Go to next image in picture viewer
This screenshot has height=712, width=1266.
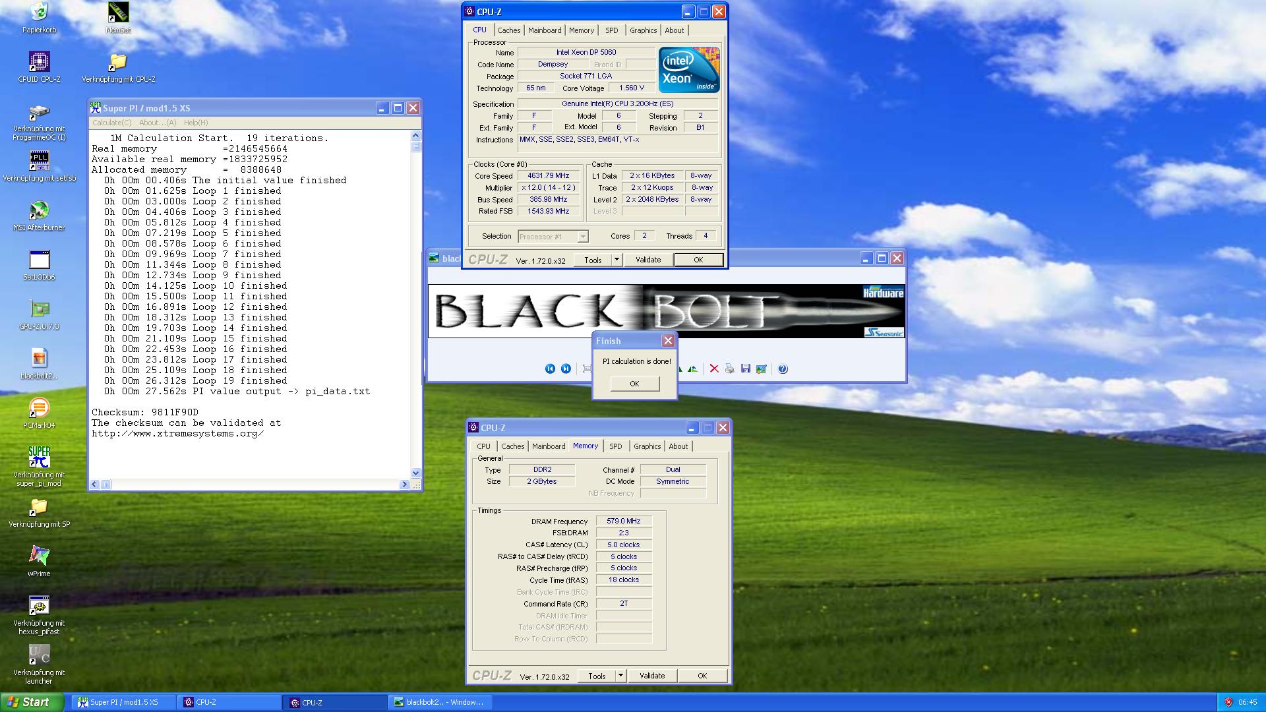566,369
